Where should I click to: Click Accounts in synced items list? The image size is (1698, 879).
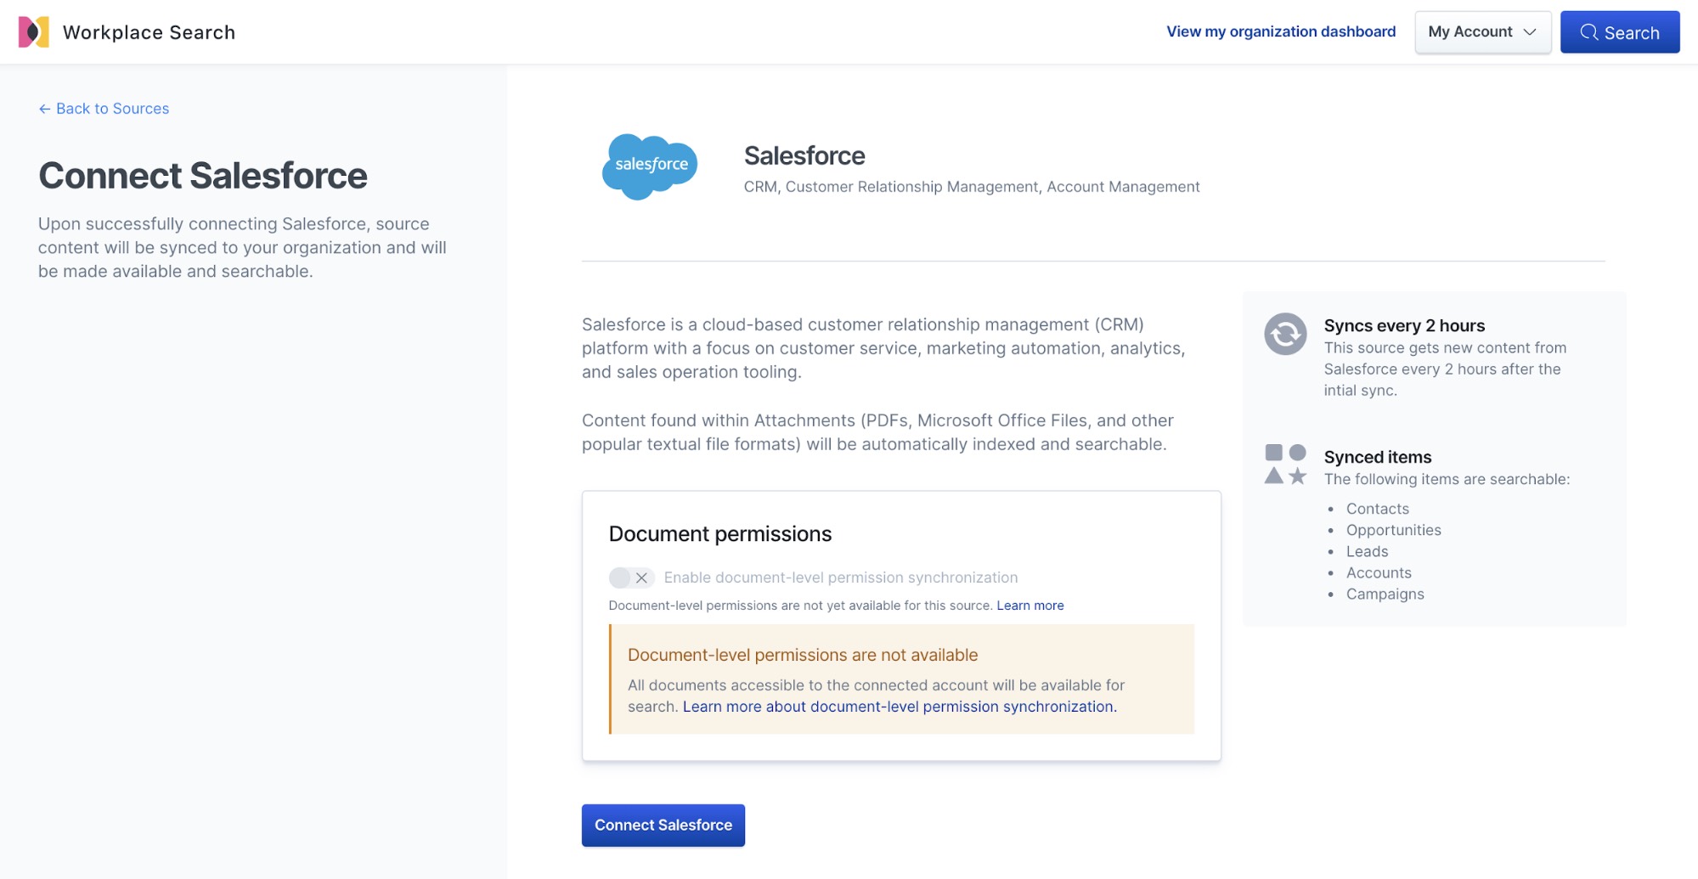(1379, 572)
